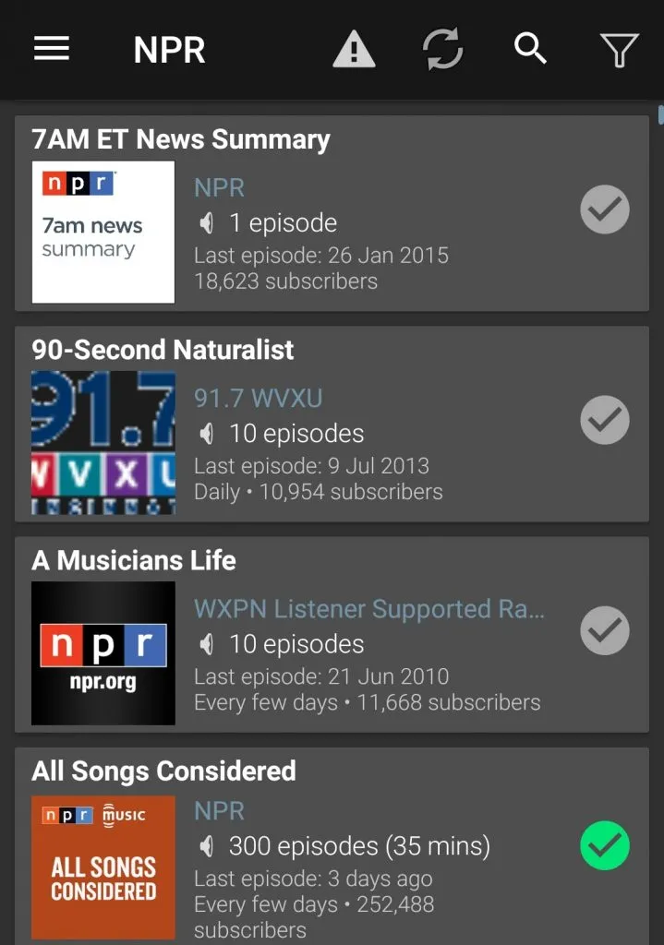
Task: Refresh the podcast list
Action: (442, 49)
